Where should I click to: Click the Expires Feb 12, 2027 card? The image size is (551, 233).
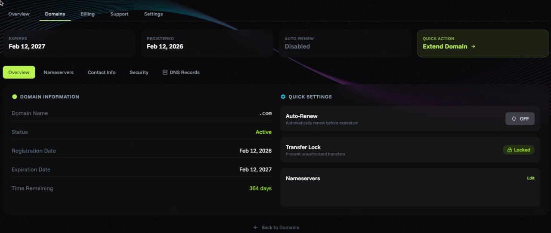69,43
